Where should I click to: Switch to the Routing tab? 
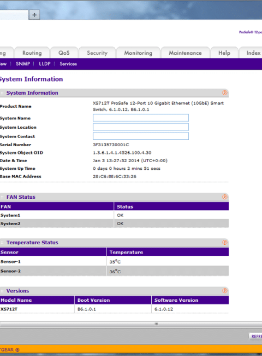point(32,53)
